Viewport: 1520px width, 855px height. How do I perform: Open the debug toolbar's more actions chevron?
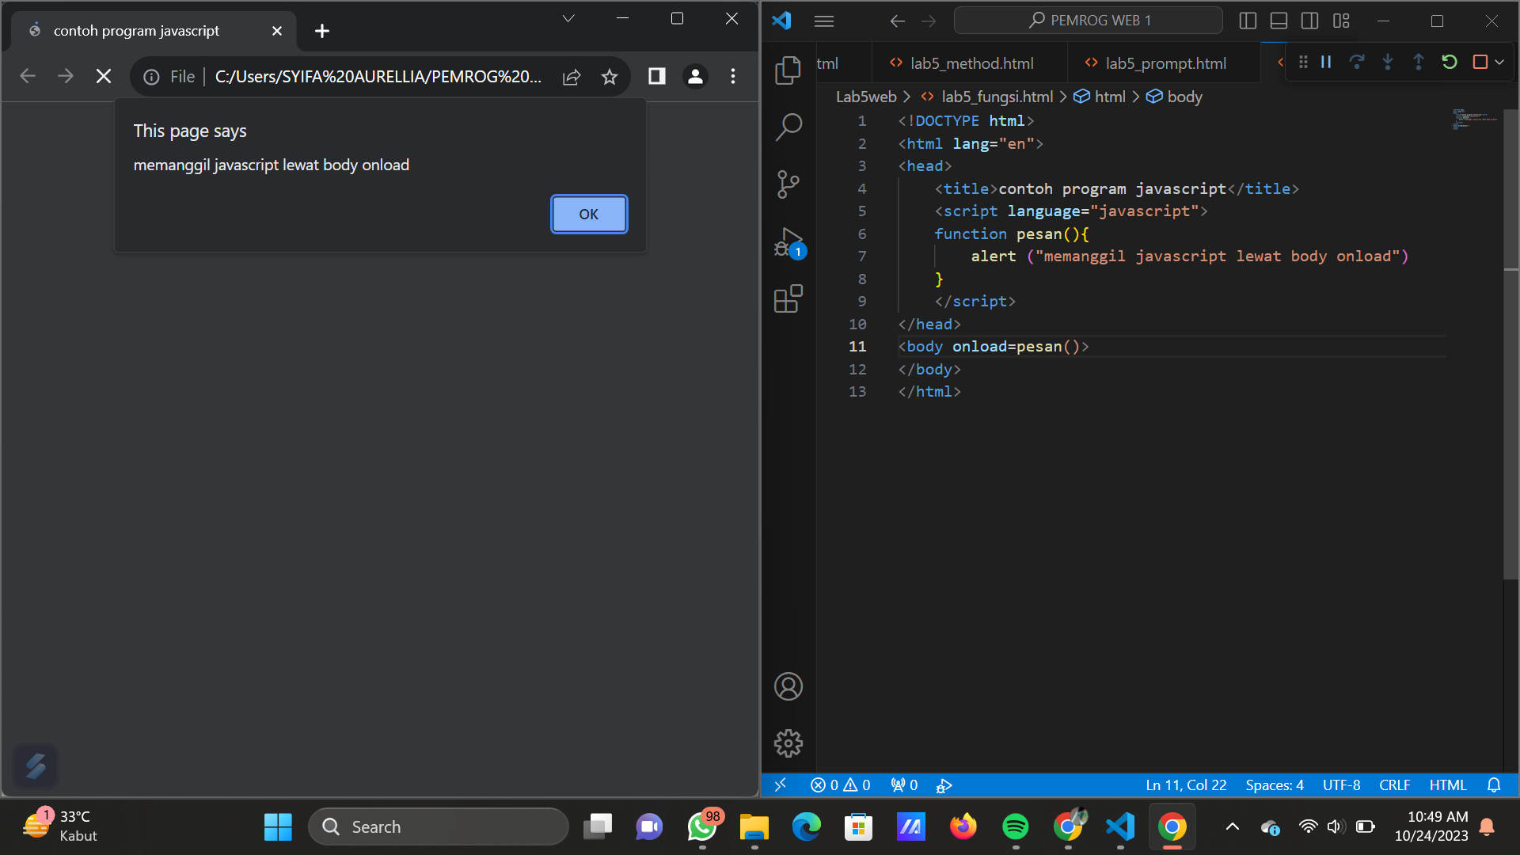pos(1500,62)
